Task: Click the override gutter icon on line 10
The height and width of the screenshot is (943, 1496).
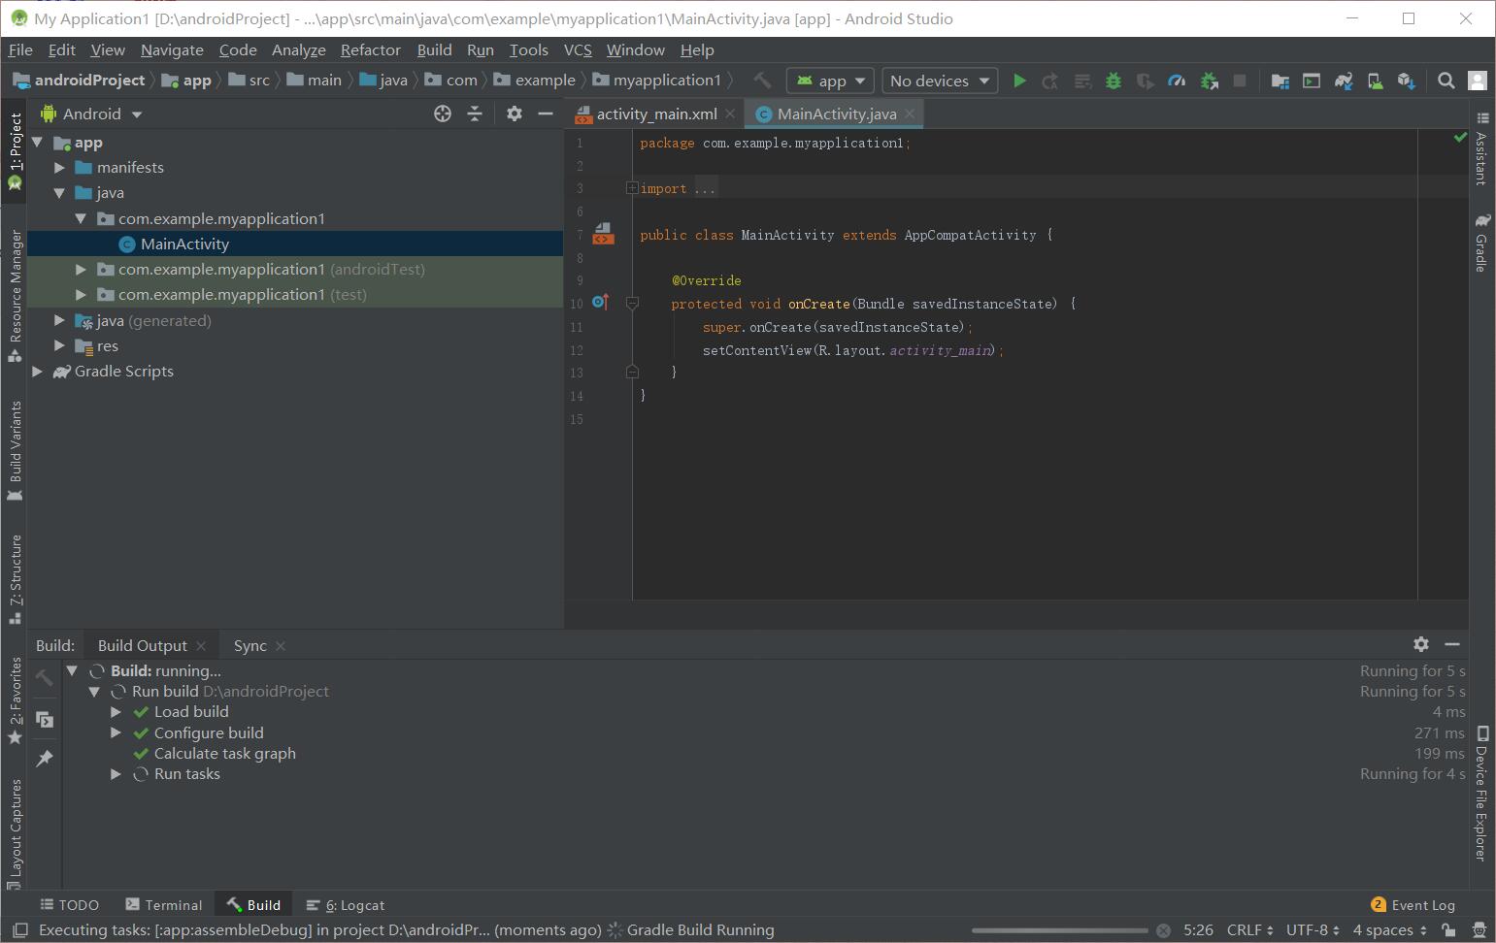Action: click(600, 303)
